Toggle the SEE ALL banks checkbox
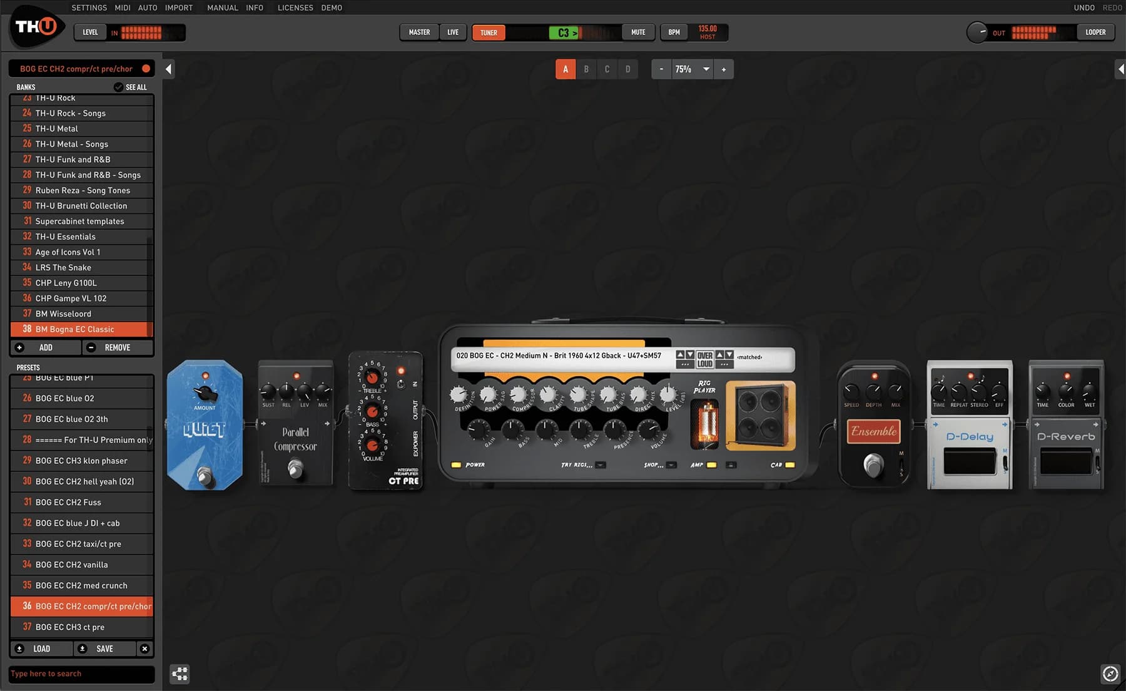The image size is (1126, 691). point(119,87)
